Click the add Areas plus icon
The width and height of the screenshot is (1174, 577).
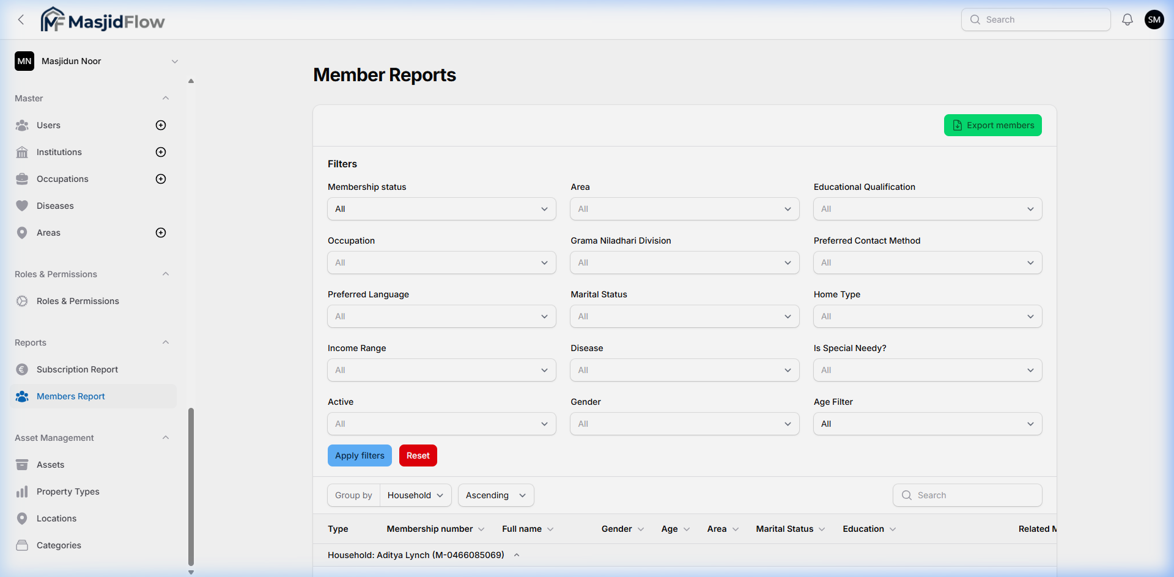point(160,232)
